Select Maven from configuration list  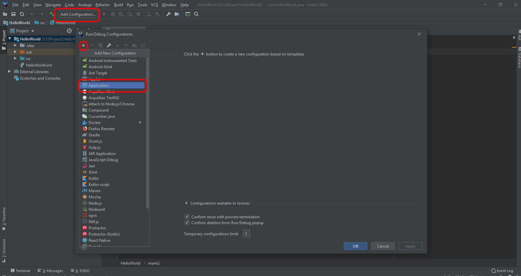112,191
